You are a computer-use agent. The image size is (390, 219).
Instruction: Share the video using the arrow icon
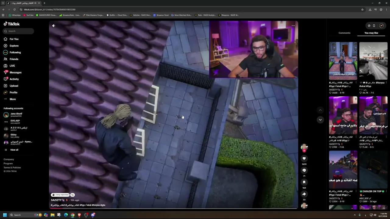(304, 194)
